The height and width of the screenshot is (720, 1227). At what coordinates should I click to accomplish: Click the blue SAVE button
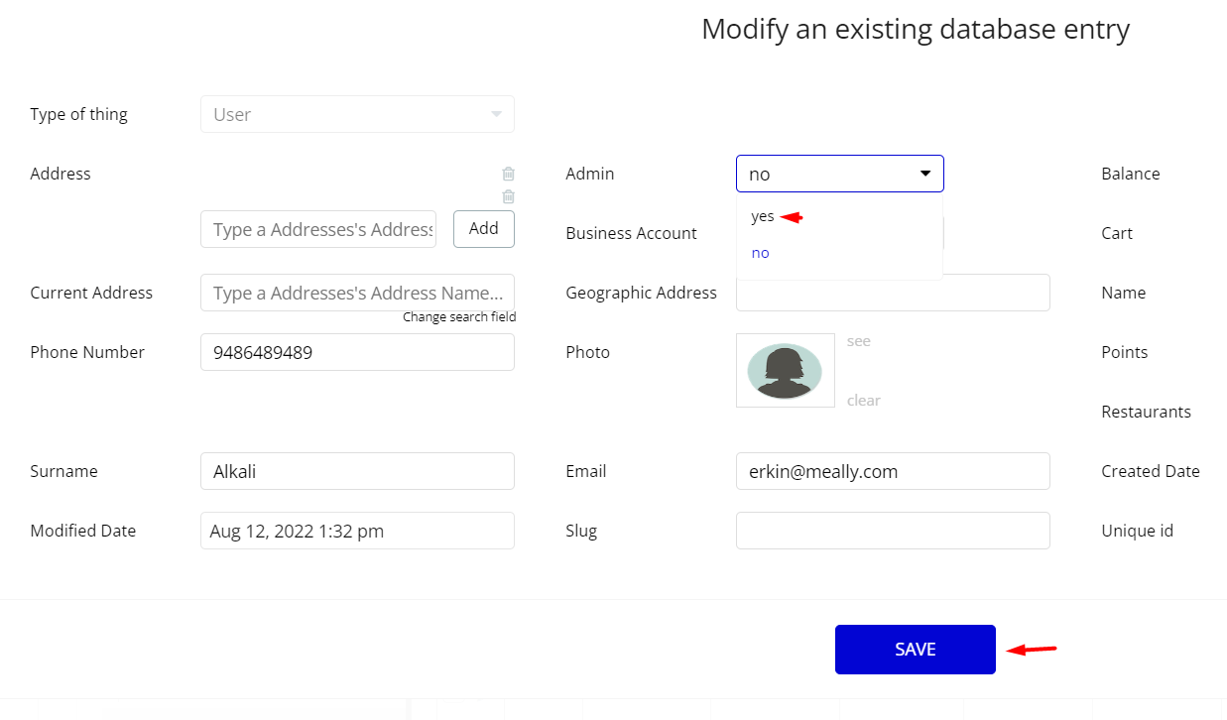coord(916,650)
